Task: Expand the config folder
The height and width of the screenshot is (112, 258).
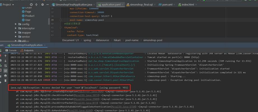Action: (16, 24)
